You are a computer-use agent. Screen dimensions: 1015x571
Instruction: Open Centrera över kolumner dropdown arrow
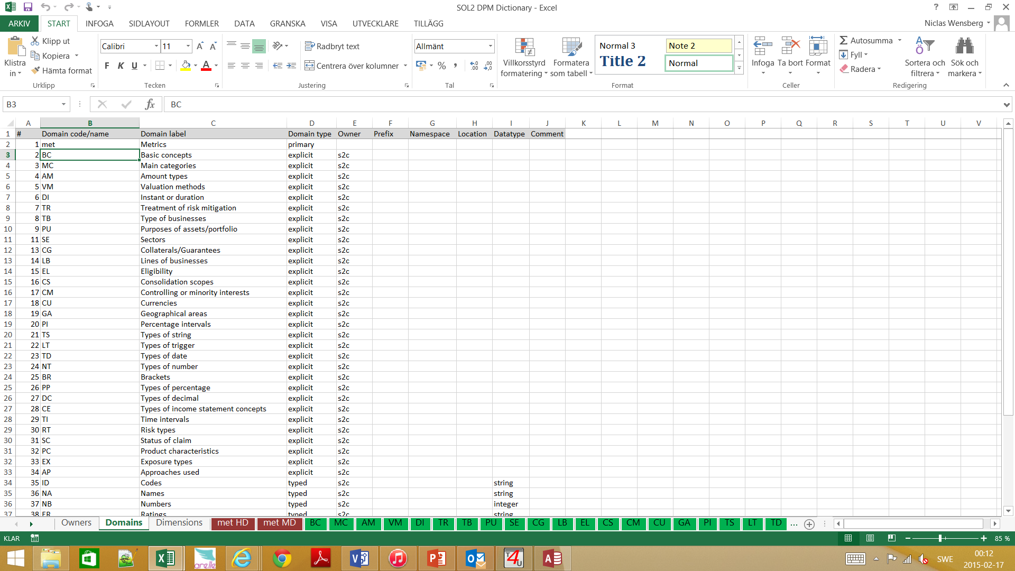[405, 66]
